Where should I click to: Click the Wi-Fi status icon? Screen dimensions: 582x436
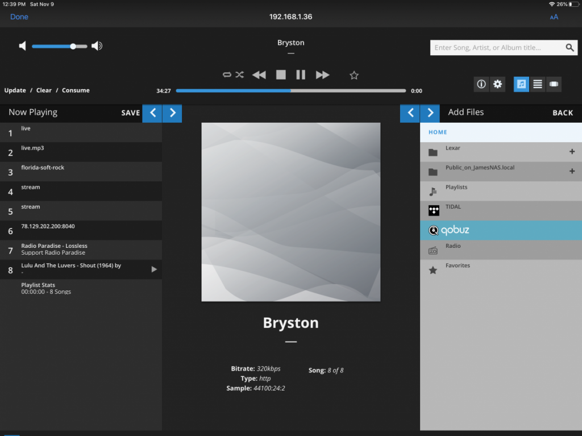click(551, 4)
